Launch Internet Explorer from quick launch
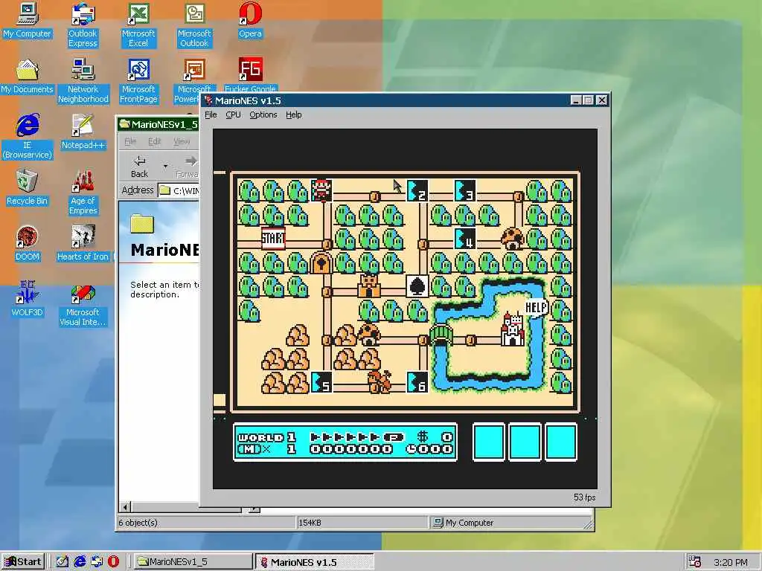 point(80,562)
